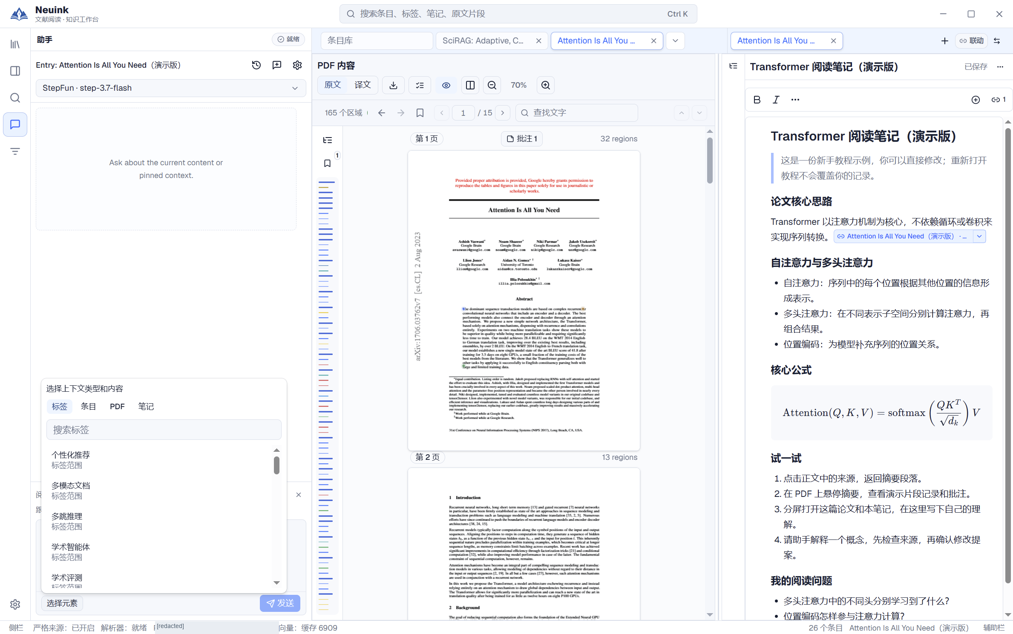The image size is (1013, 634).
Task: Switch PDF view to 译文
Action: click(363, 85)
